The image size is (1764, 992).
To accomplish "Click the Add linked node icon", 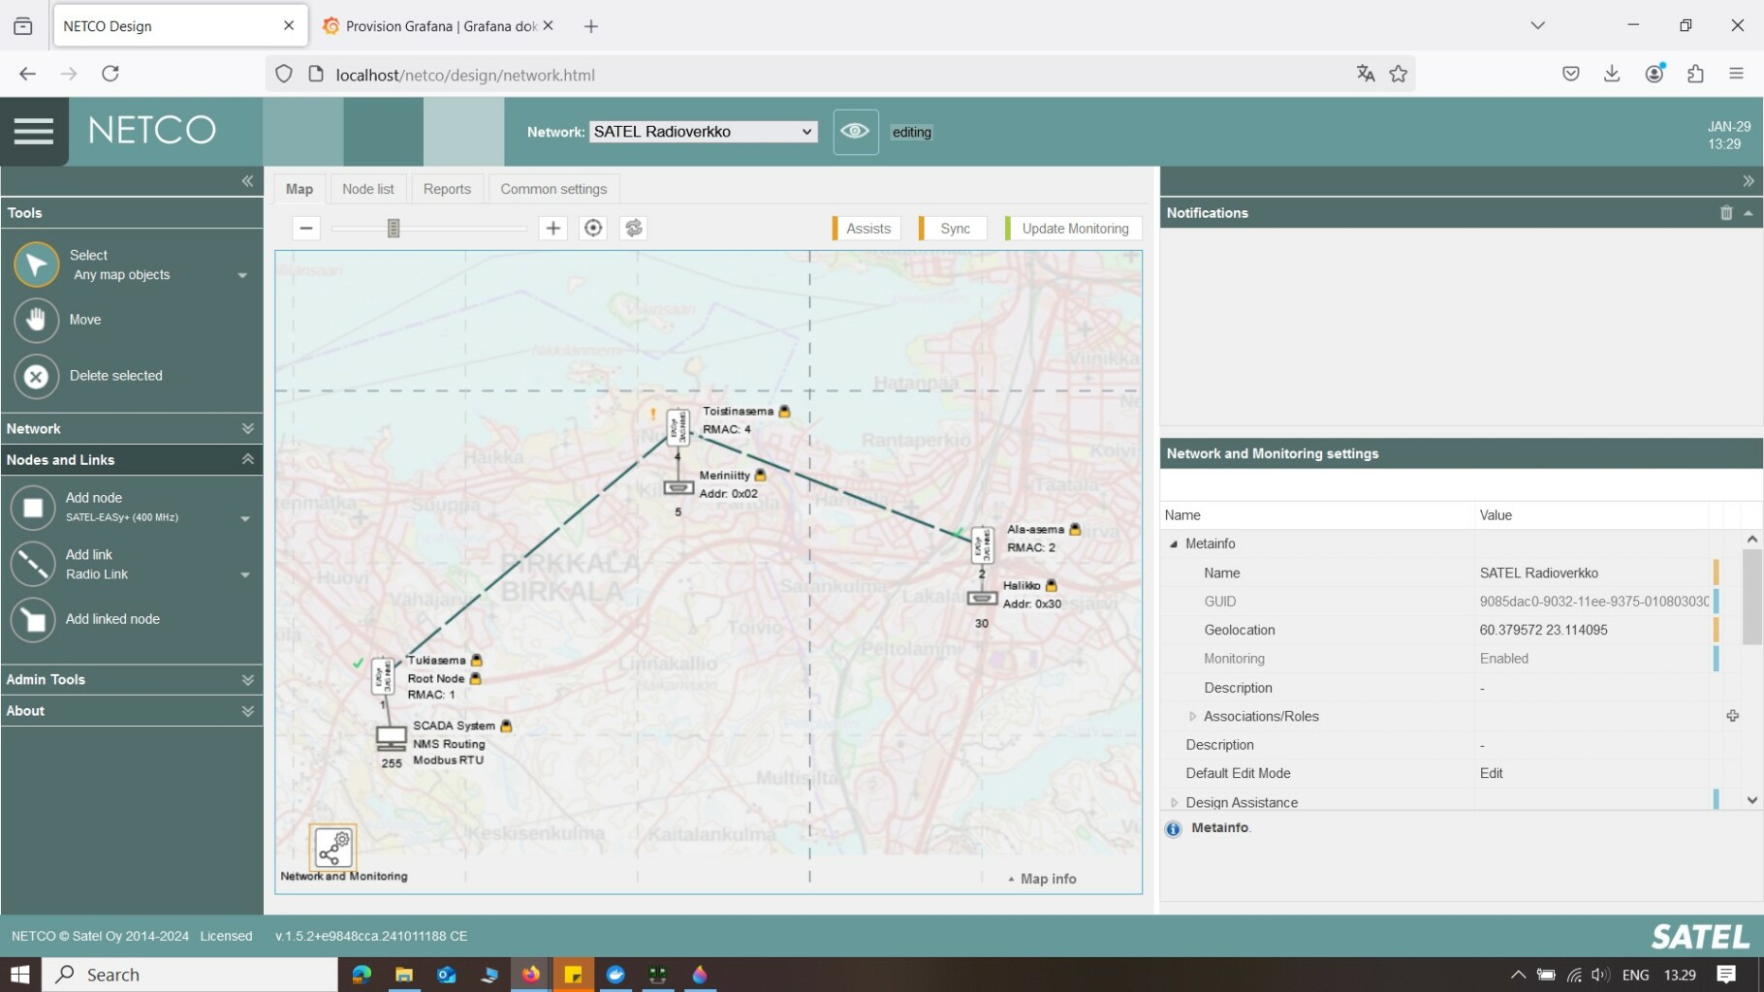I will pyautogui.click(x=33, y=619).
